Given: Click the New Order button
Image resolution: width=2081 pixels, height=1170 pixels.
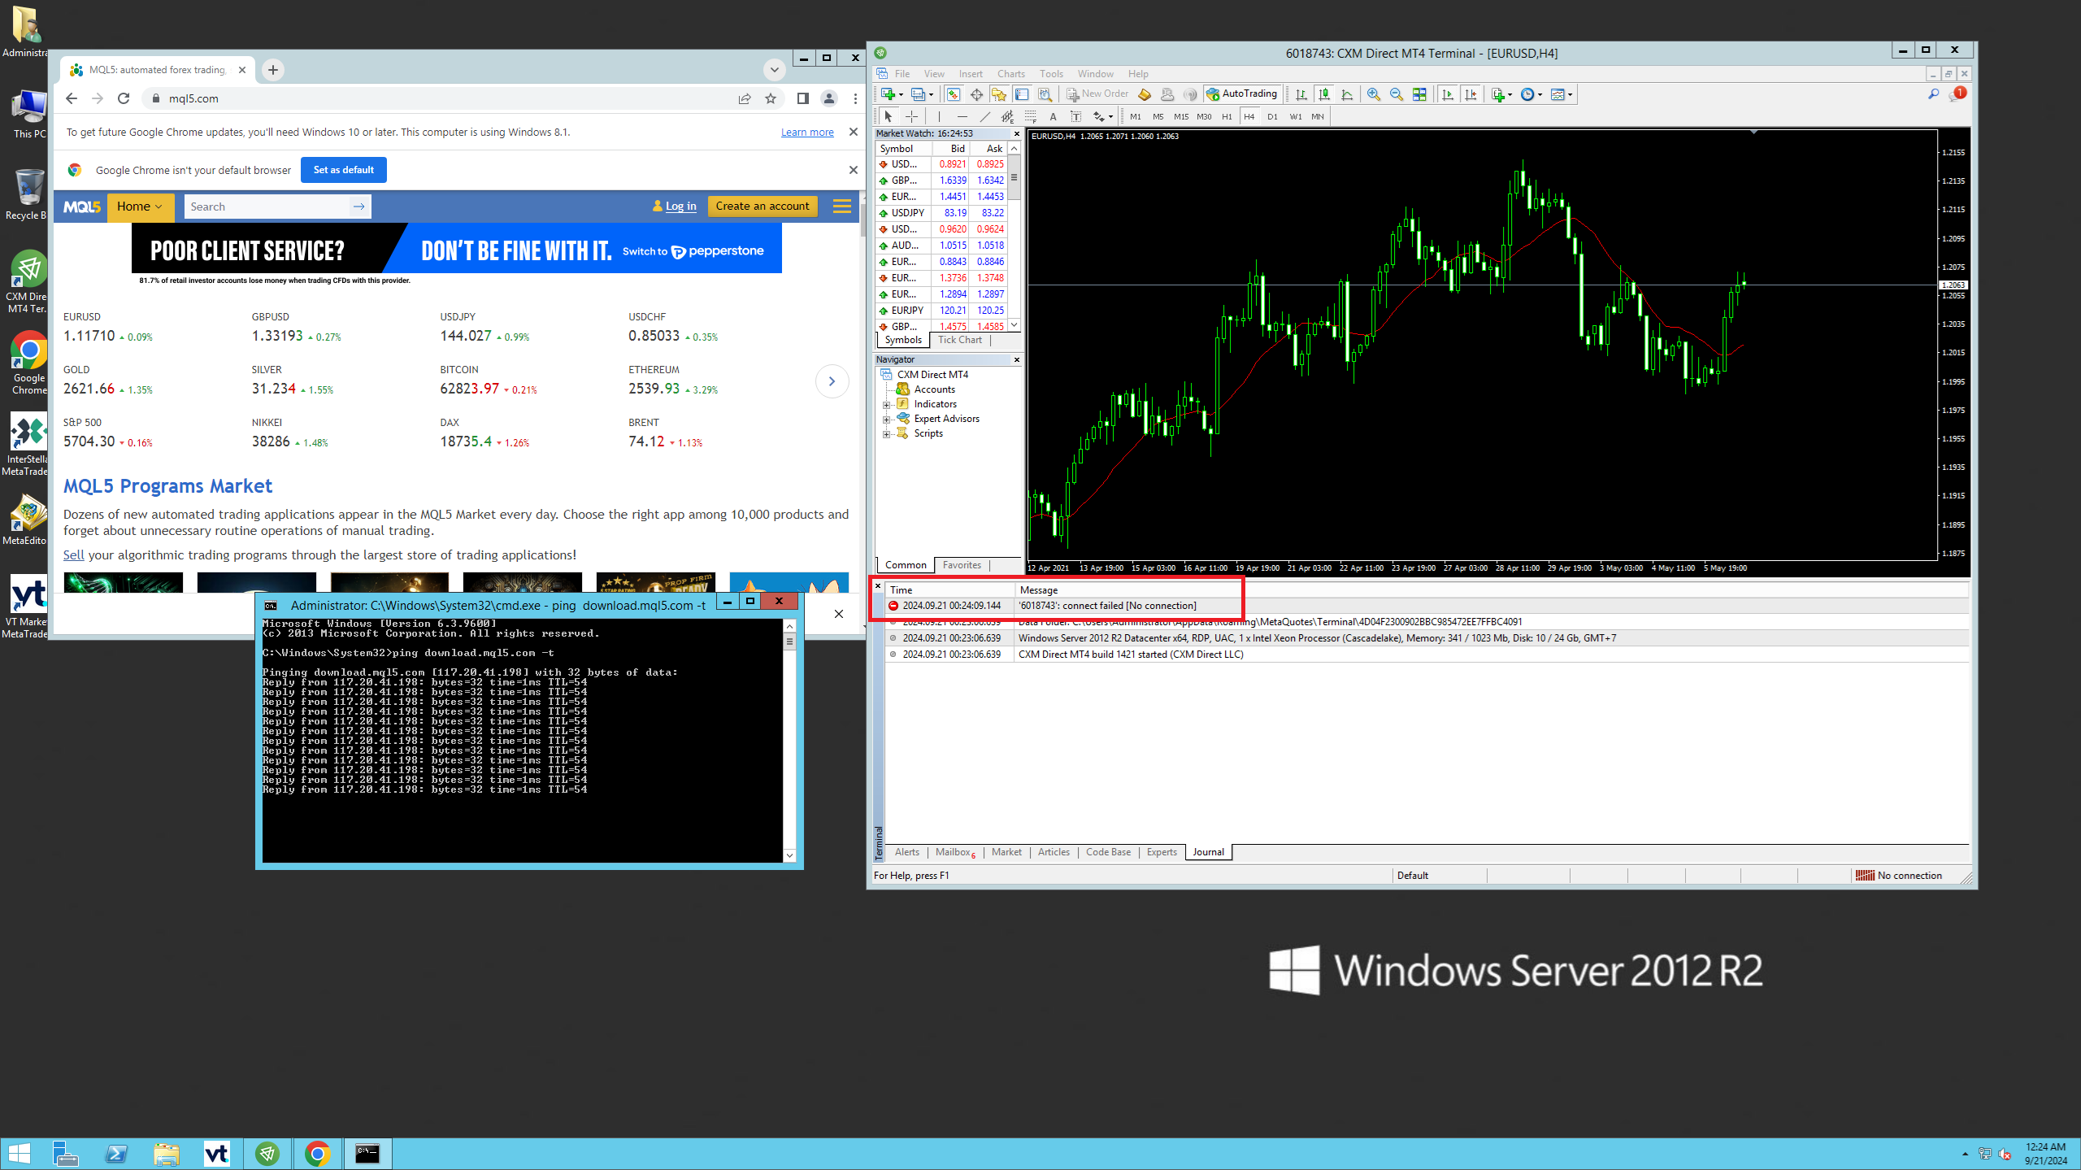Looking at the screenshot, I should 1097,94.
